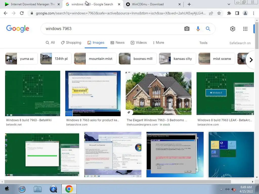Click the Google logo
259x194 pixels.
pyautogui.click(x=18, y=29)
